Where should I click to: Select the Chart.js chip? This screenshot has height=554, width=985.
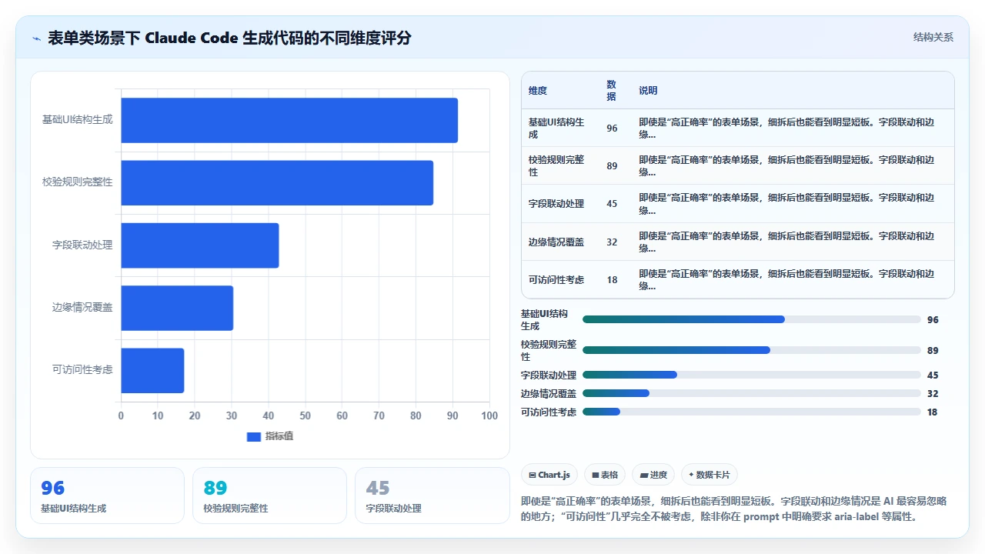(549, 475)
